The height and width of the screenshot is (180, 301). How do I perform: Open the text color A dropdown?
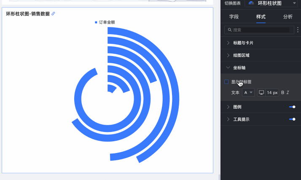click(x=248, y=92)
